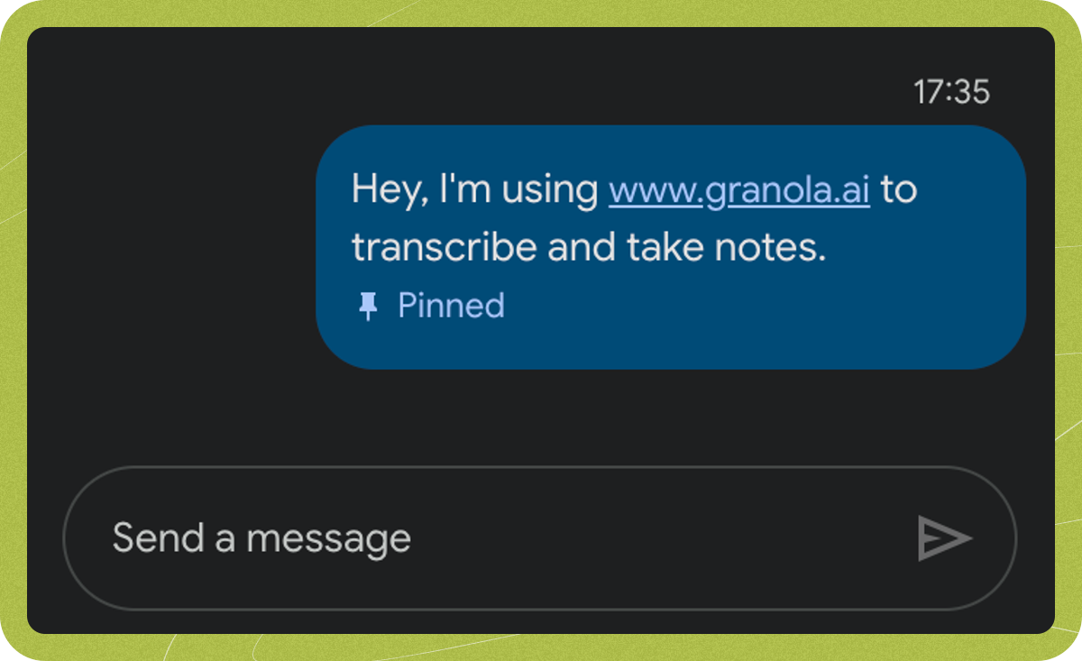The image size is (1082, 661).
Task: Select the 17:35 timestamp
Action: click(x=952, y=91)
